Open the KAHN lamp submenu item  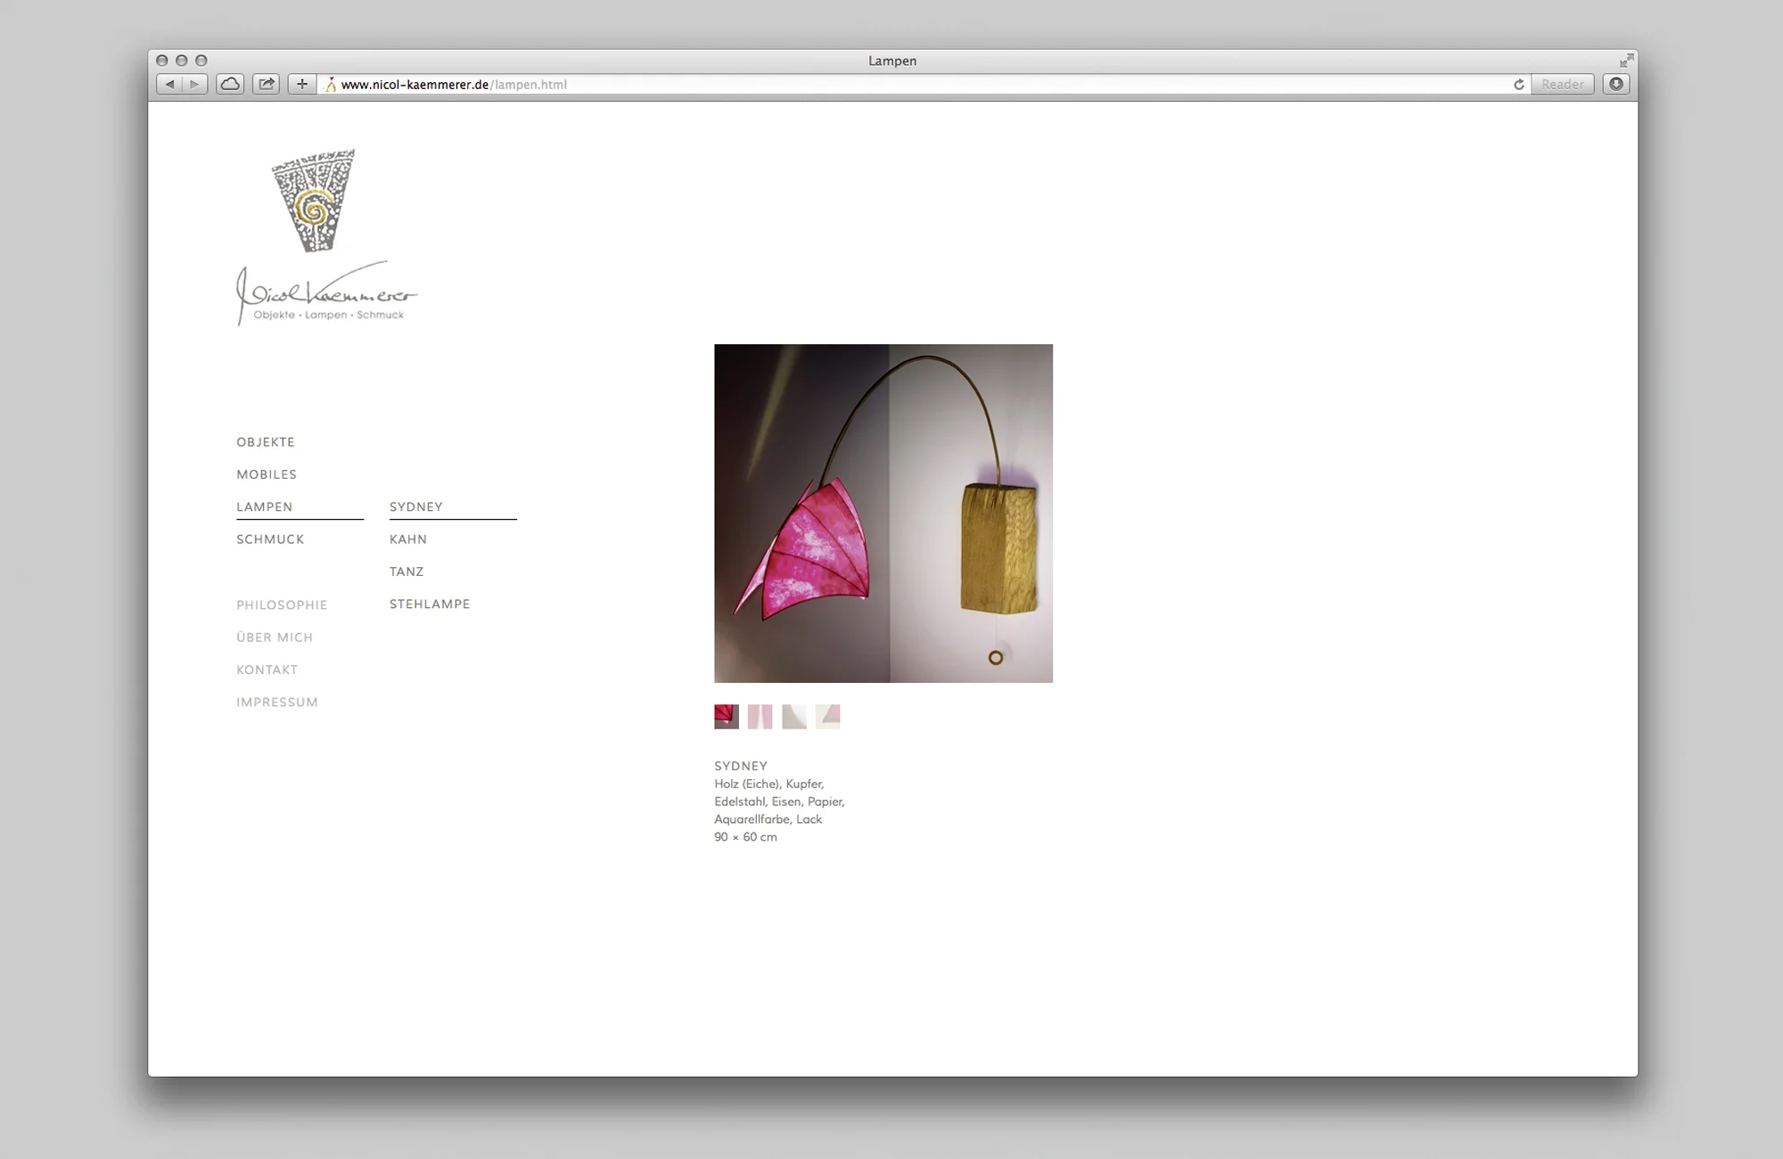click(x=408, y=539)
